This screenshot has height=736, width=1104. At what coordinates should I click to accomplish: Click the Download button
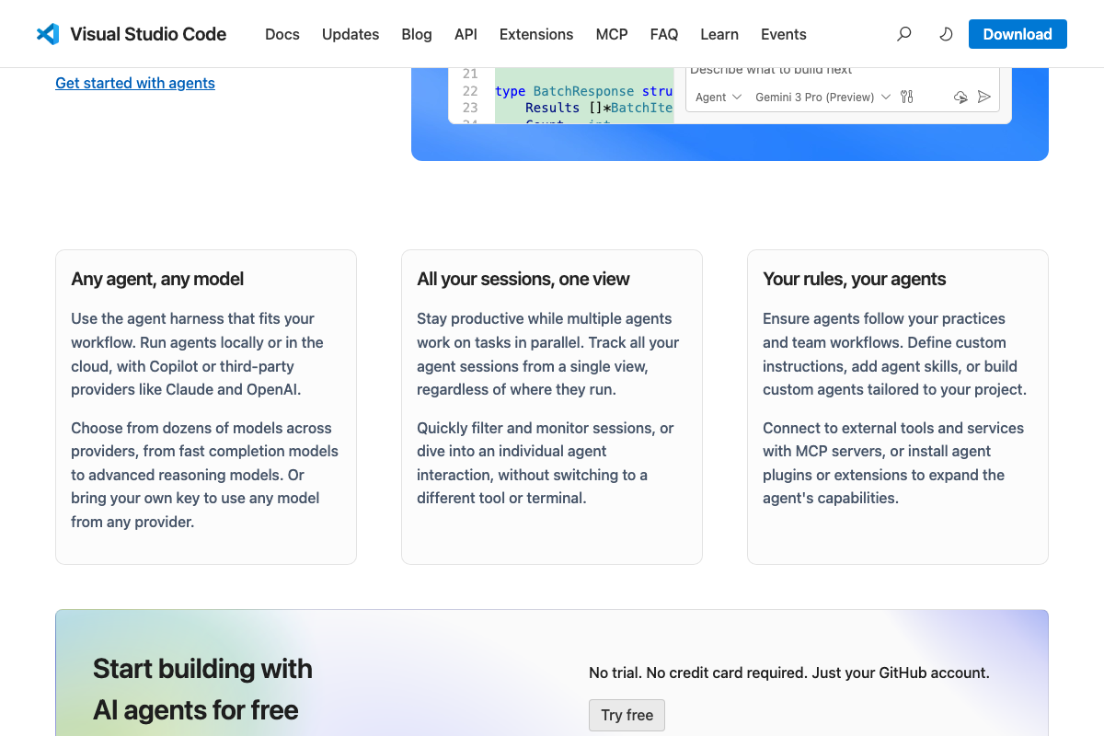tap(1018, 34)
